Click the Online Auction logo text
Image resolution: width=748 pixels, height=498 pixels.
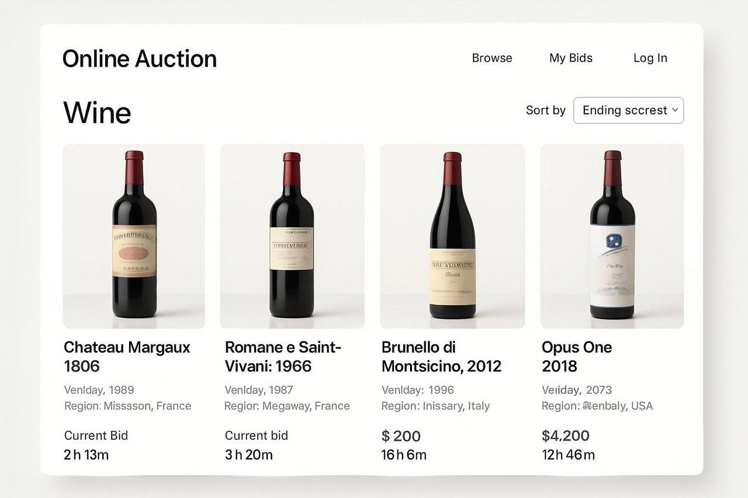pyautogui.click(x=139, y=58)
